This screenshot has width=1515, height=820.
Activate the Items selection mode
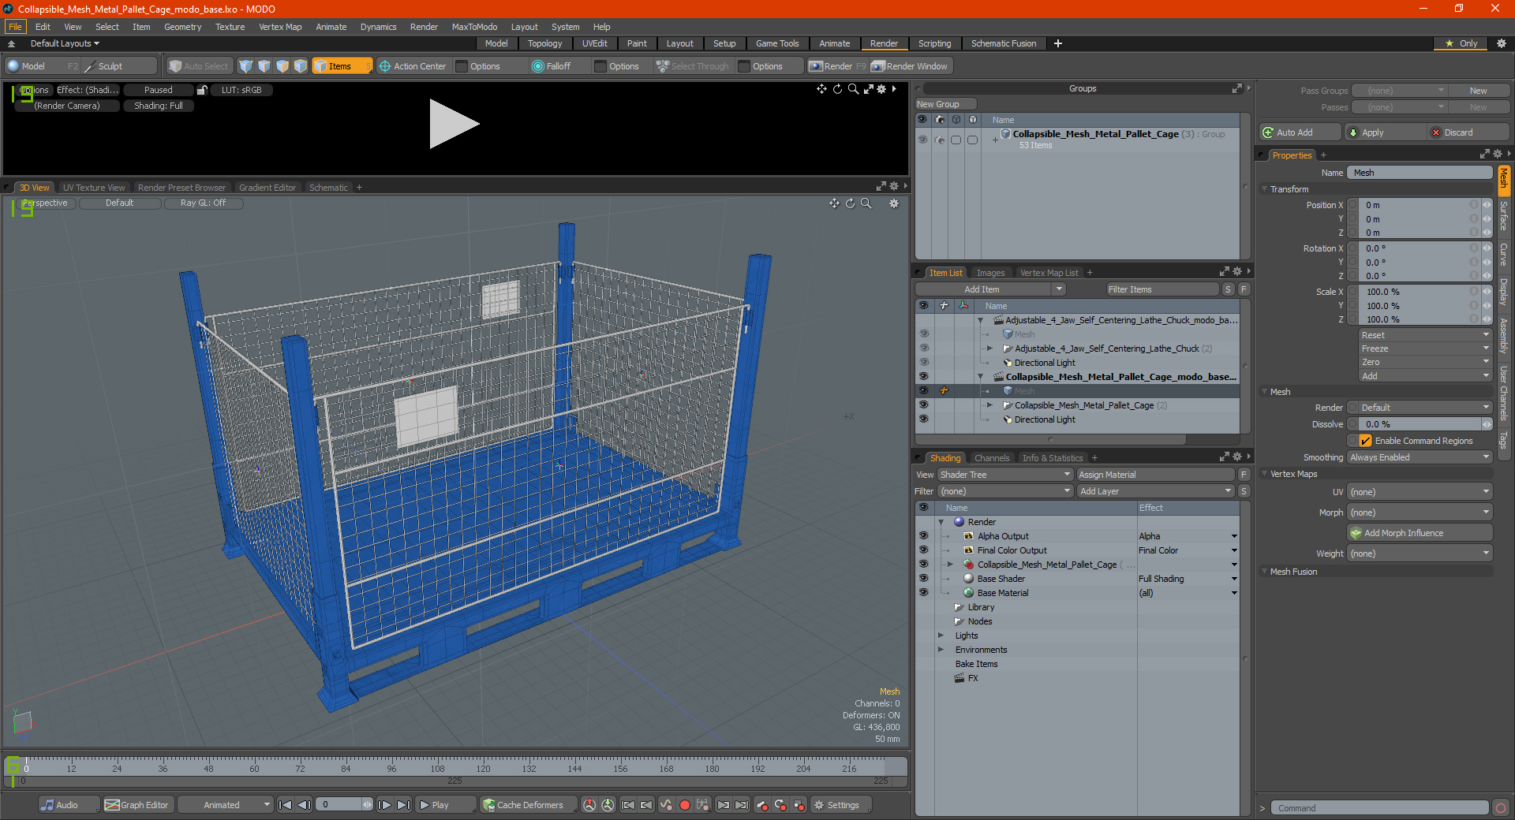(341, 66)
